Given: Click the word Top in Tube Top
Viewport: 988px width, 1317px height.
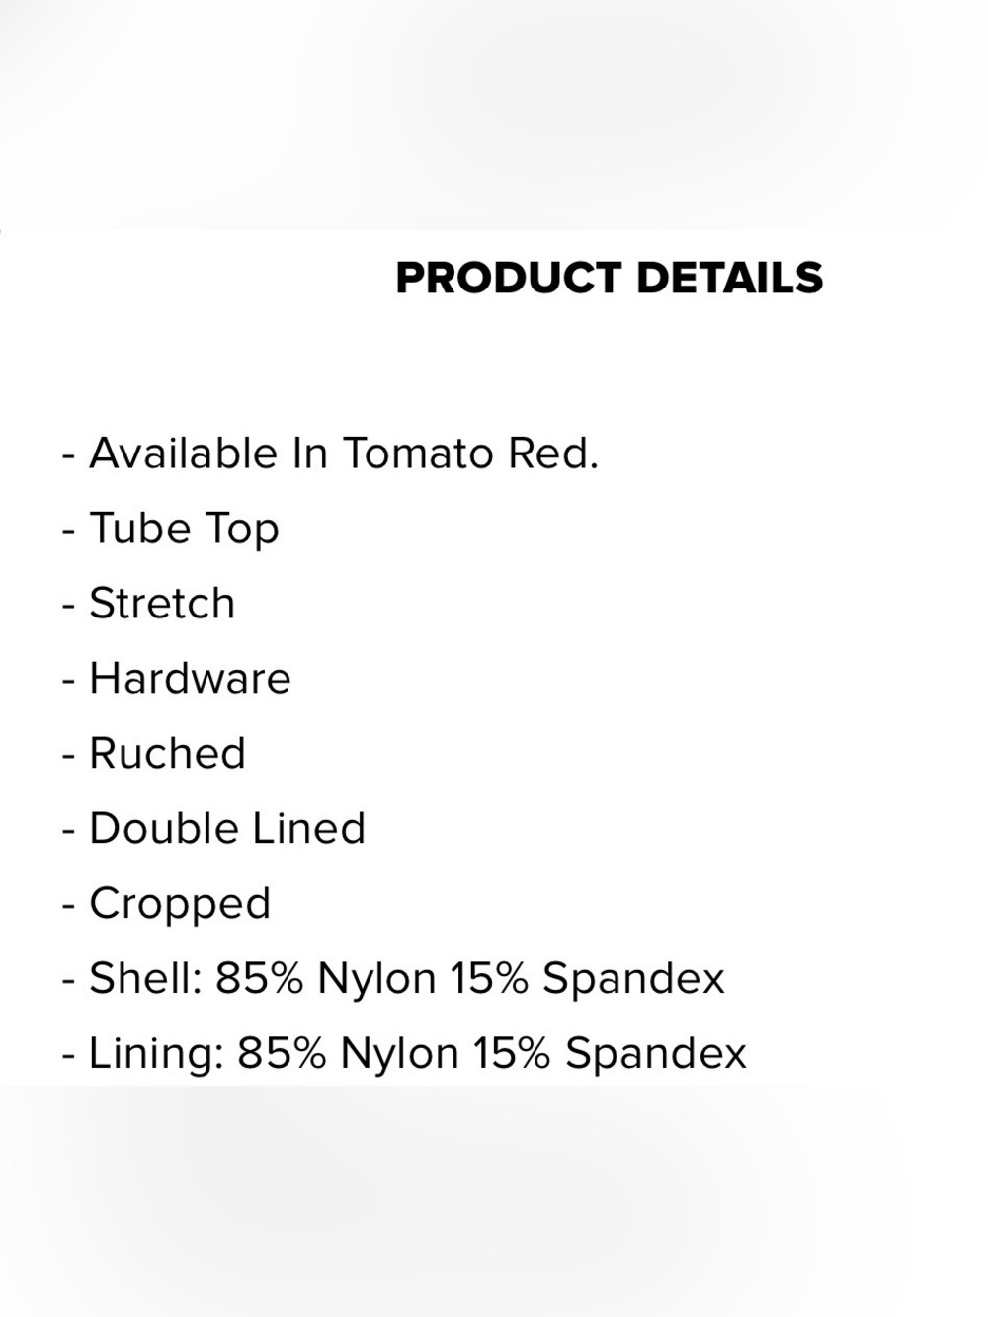Looking at the screenshot, I should tap(241, 531).
